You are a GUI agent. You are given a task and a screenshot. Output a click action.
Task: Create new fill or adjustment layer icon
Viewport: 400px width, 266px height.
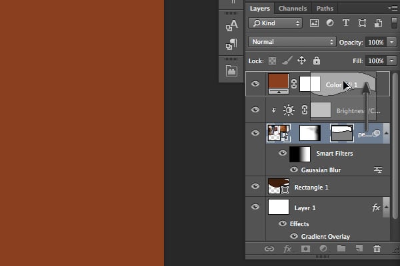[x=323, y=248]
